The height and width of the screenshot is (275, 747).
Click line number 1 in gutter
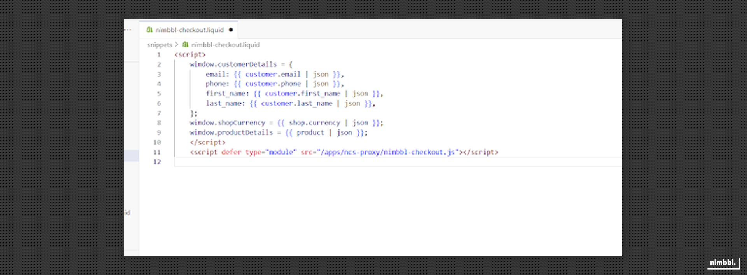(x=159, y=55)
